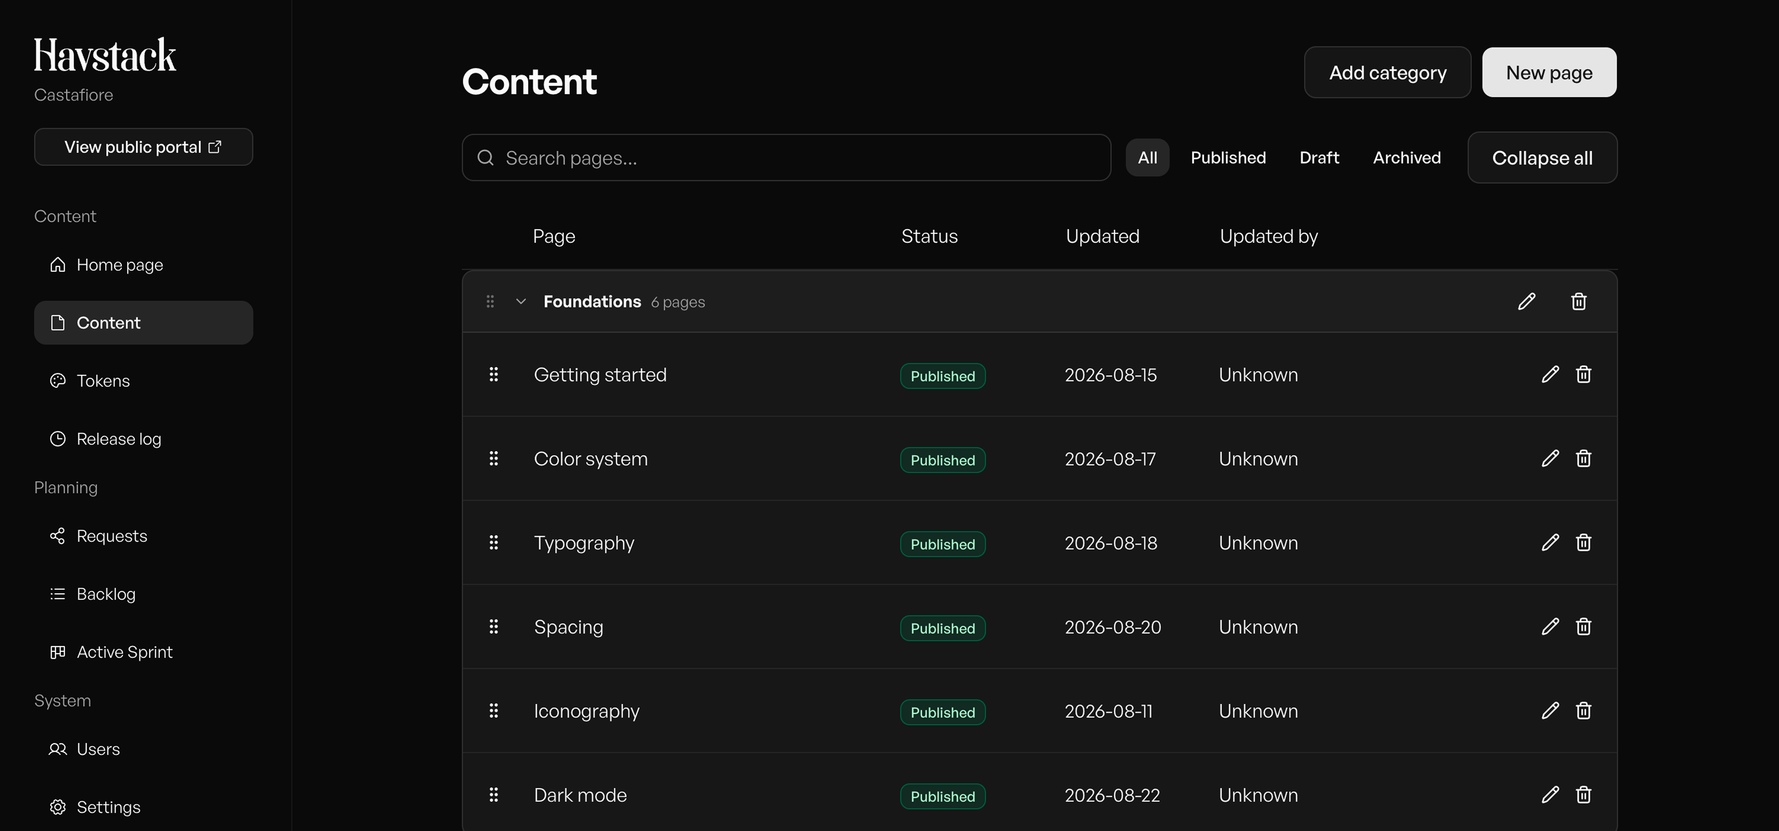Open Users in sidebar
Viewport: 1779px width, 831px height.
(144, 750)
